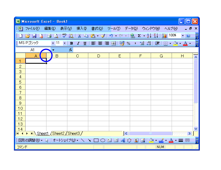Open the Help (ヘルプ) menu
Viewport: 221px width, 170px height.
[x=171, y=29]
